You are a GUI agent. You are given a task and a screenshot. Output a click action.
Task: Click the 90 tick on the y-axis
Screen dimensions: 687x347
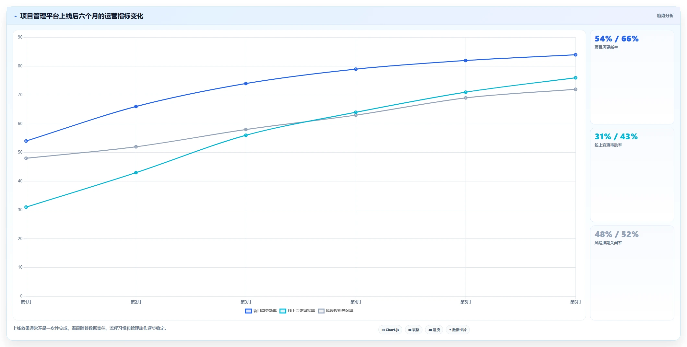[20, 37]
